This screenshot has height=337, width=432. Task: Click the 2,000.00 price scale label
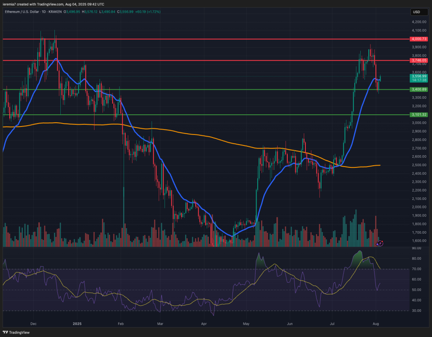pos(419,207)
